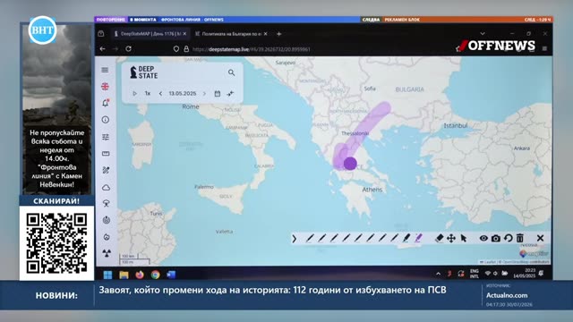Change the 1x playback speed
The height and width of the screenshot is (322, 573).
click(147, 93)
